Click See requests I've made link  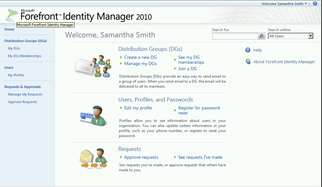[200, 157]
